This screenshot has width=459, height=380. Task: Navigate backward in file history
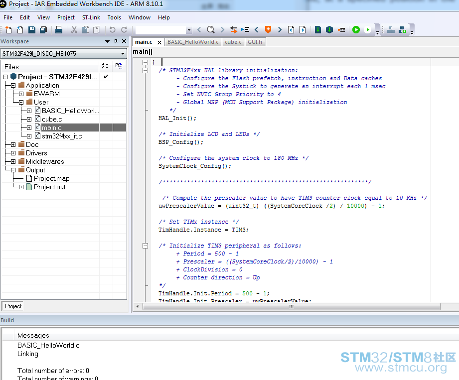point(291,30)
